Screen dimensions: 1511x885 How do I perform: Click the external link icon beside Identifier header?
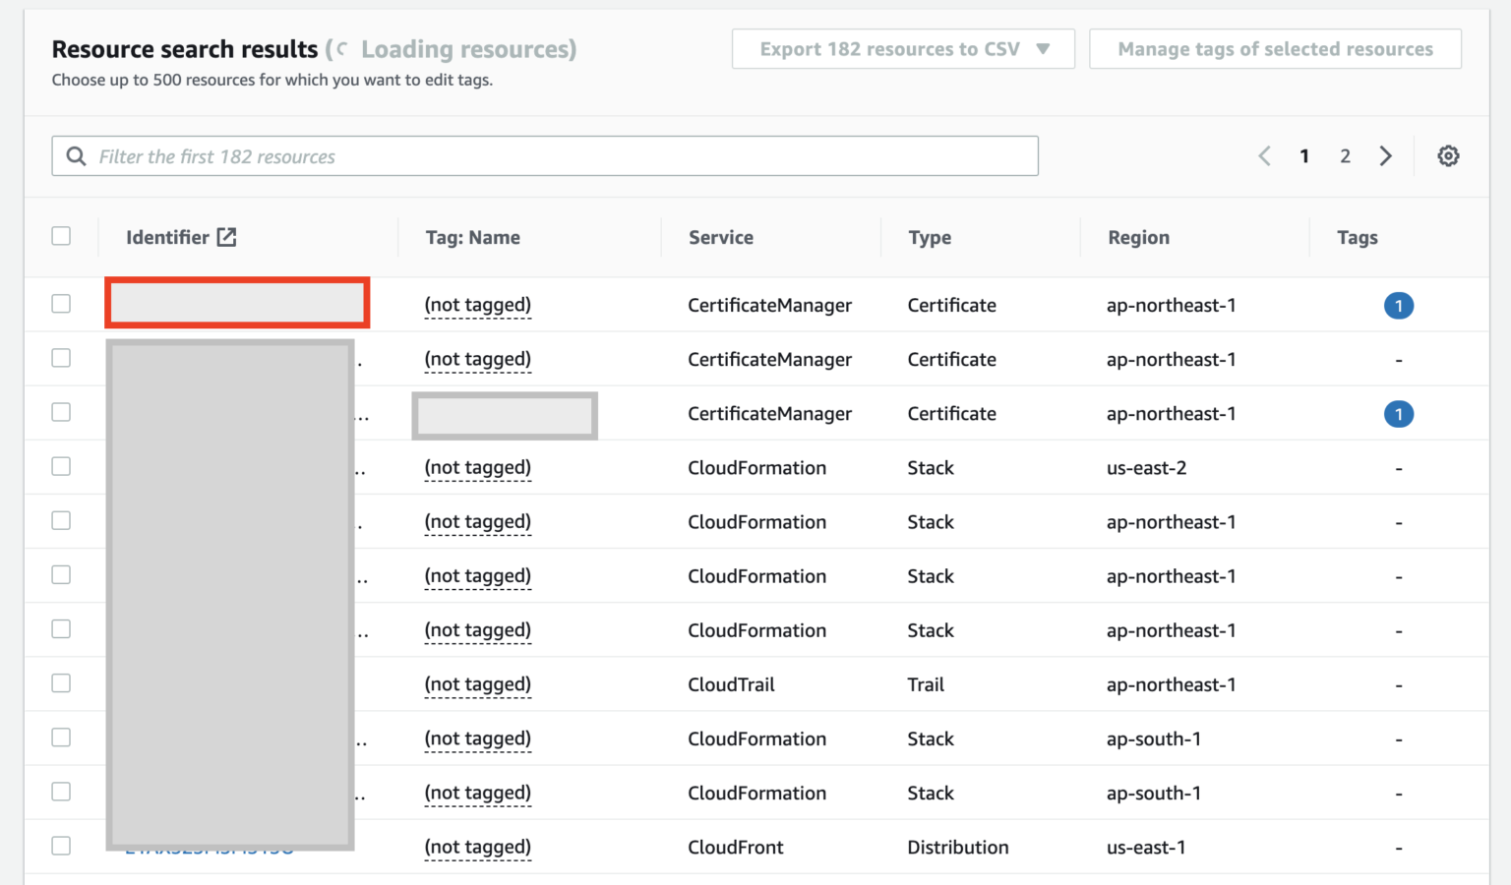(x=227, y=236)
